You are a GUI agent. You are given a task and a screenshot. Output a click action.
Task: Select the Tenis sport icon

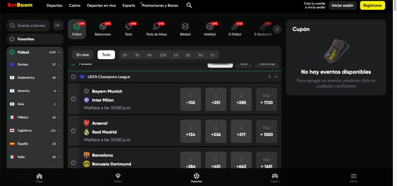pyautogui.click(x=128, y=29)
